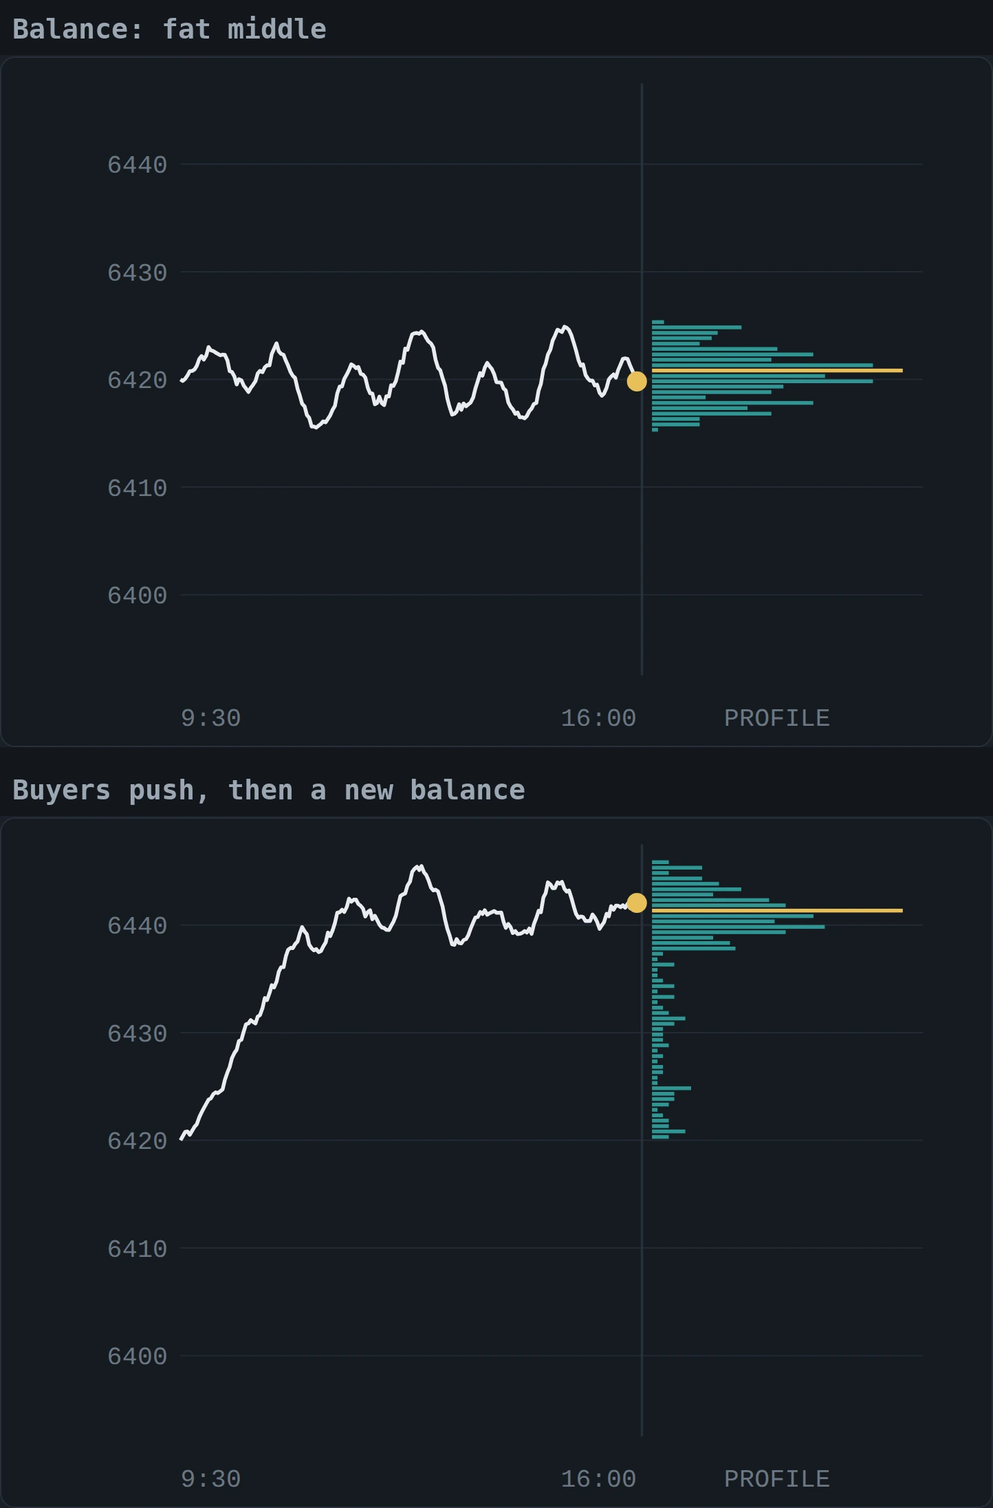The image size is (993, 1508).
Task: Click the 6440 axis label in the top chart
Action: pyautogui.click(x=137, y=164)
